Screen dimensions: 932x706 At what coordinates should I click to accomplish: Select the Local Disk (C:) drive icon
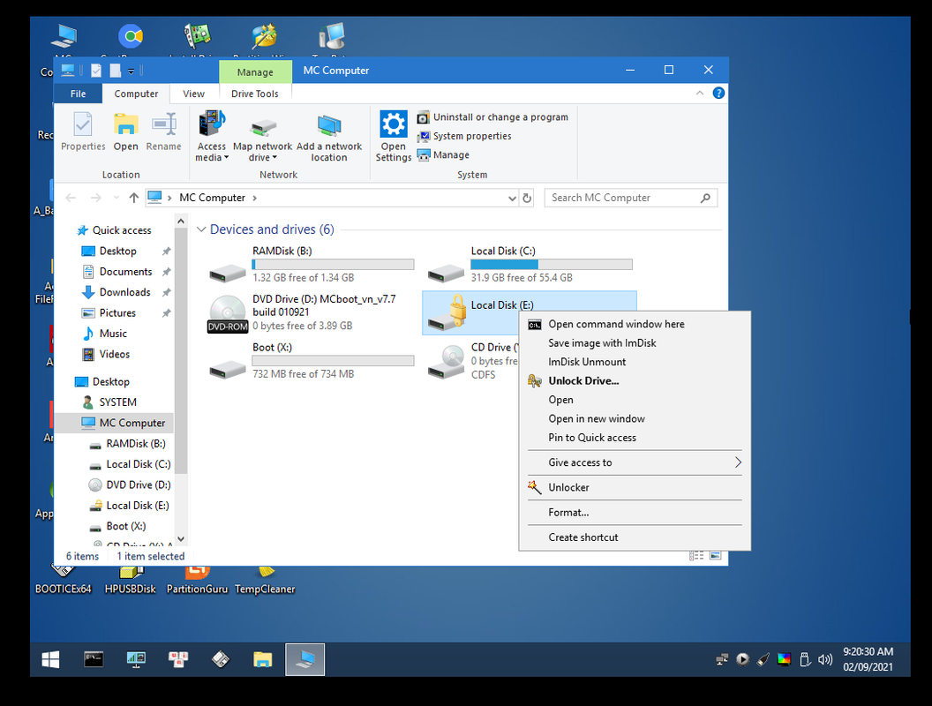pyautogui.click(x=446, y=273)
